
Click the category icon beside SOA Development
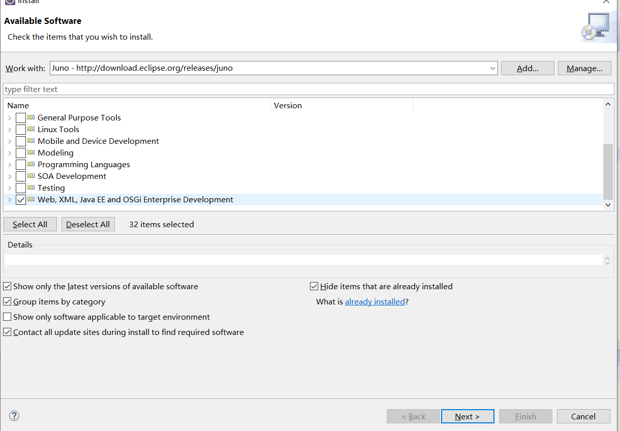pyautogui.click(x=30, y=176)
